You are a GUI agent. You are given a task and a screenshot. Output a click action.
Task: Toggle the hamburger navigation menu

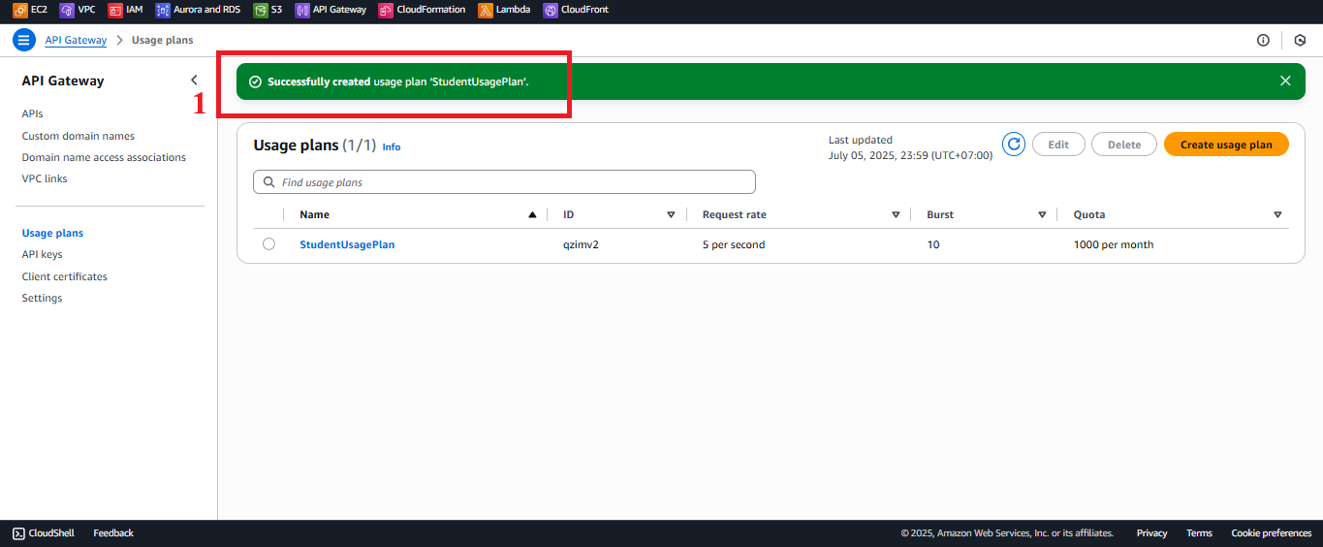(x=24, y=40)
